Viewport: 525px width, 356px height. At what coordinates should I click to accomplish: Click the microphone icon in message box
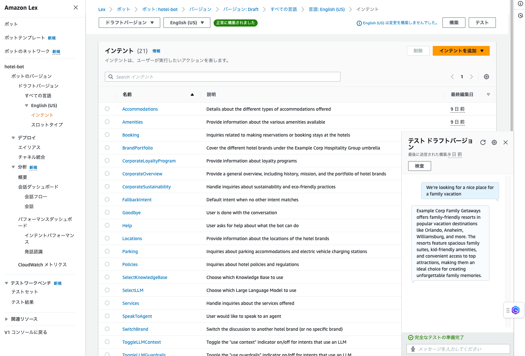413,349
